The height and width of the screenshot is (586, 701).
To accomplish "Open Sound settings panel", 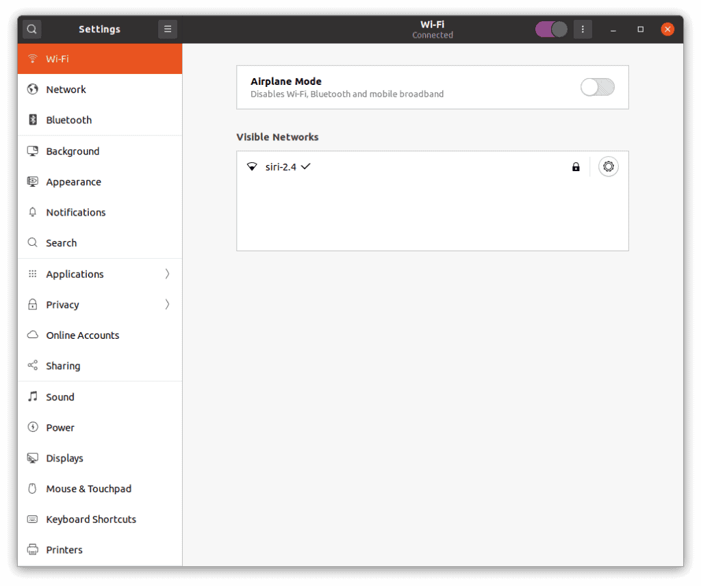I will pyautogui.click(x=100, y=397).
